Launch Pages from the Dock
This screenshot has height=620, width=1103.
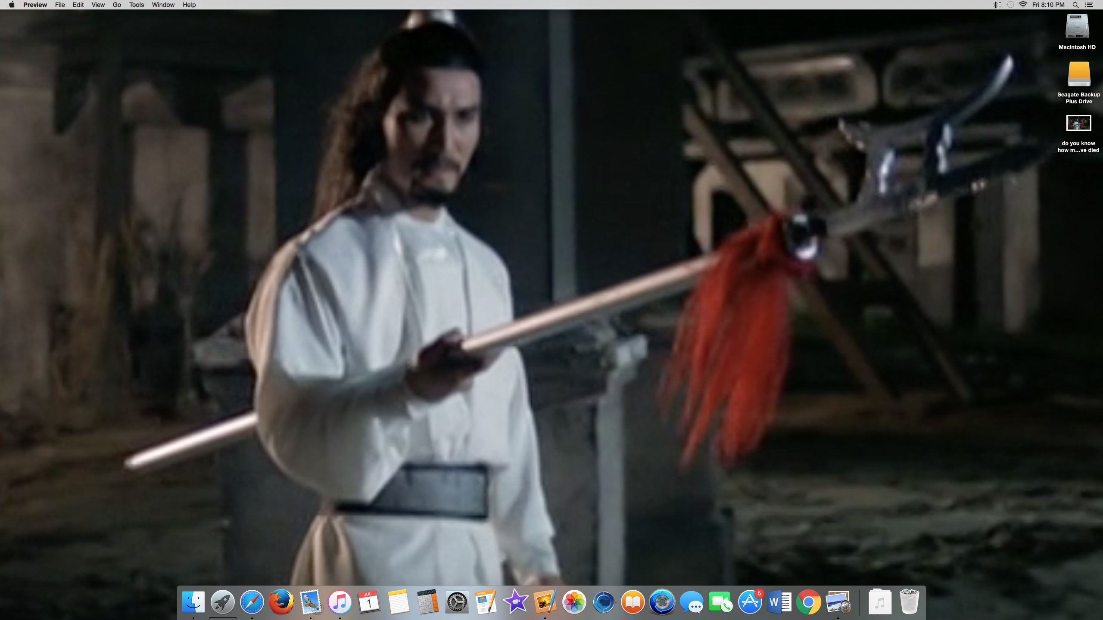[x=486, y=601]
